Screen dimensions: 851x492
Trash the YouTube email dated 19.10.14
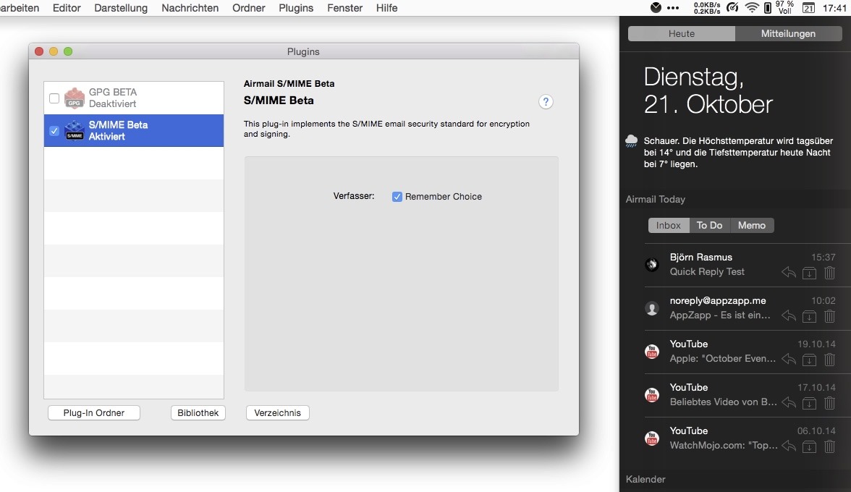click(x=830, y=360)
